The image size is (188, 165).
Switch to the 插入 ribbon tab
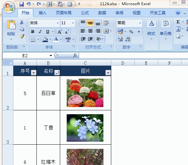[42, 13]
